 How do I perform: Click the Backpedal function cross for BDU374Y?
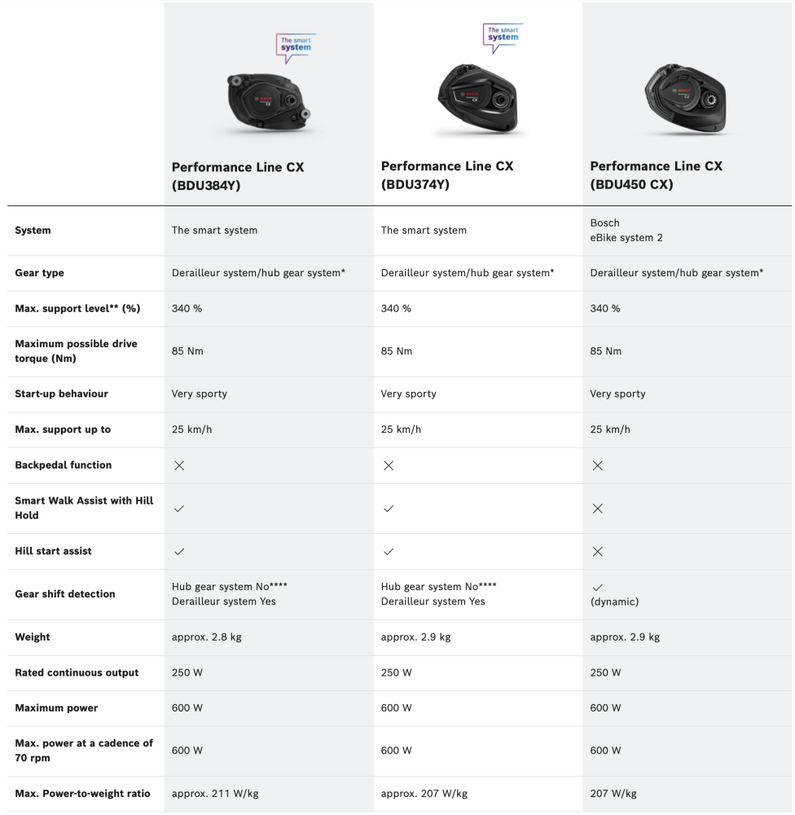[389, 465]
